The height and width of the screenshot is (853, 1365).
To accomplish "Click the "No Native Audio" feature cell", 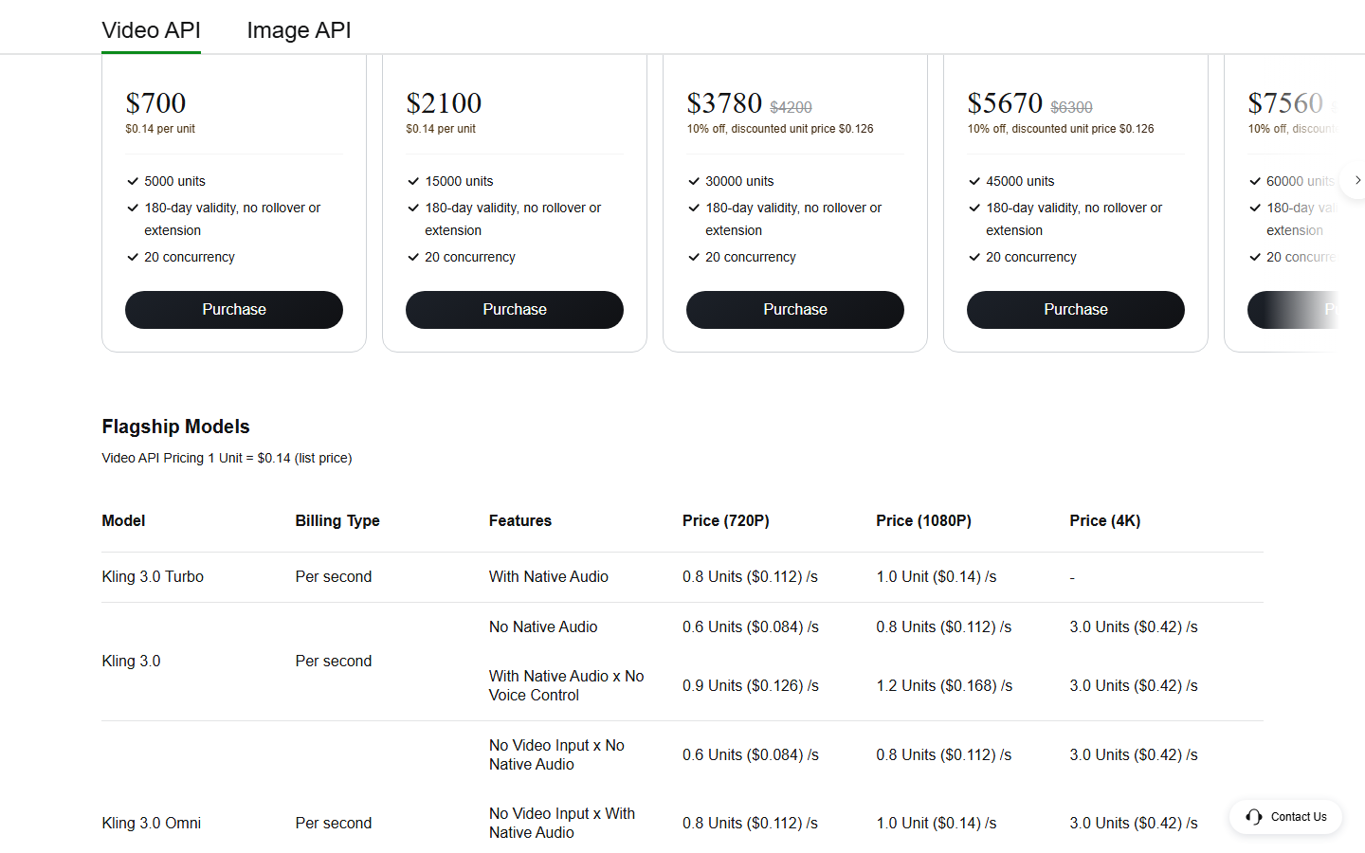I will pos(543,626).
